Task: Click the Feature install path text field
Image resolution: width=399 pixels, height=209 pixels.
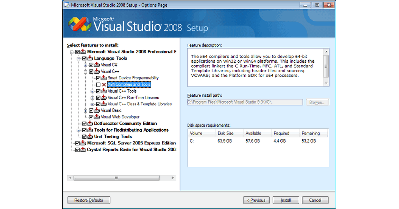Action: 245,102
